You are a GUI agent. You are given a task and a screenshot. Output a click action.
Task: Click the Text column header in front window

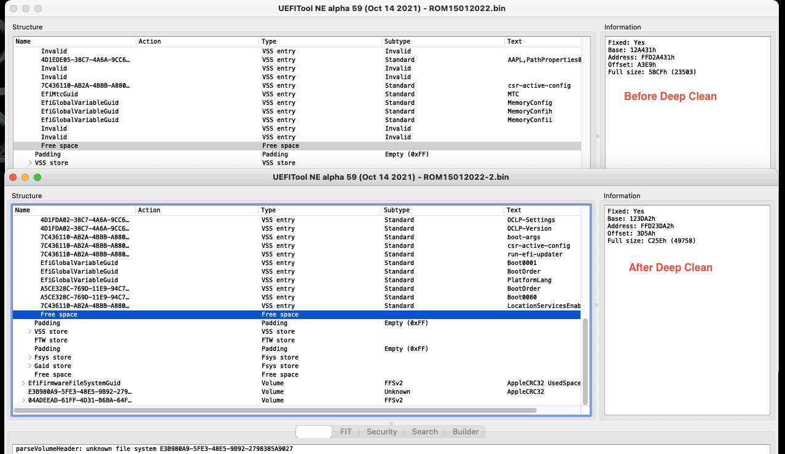pyautogui.click(x=514, y=210)
